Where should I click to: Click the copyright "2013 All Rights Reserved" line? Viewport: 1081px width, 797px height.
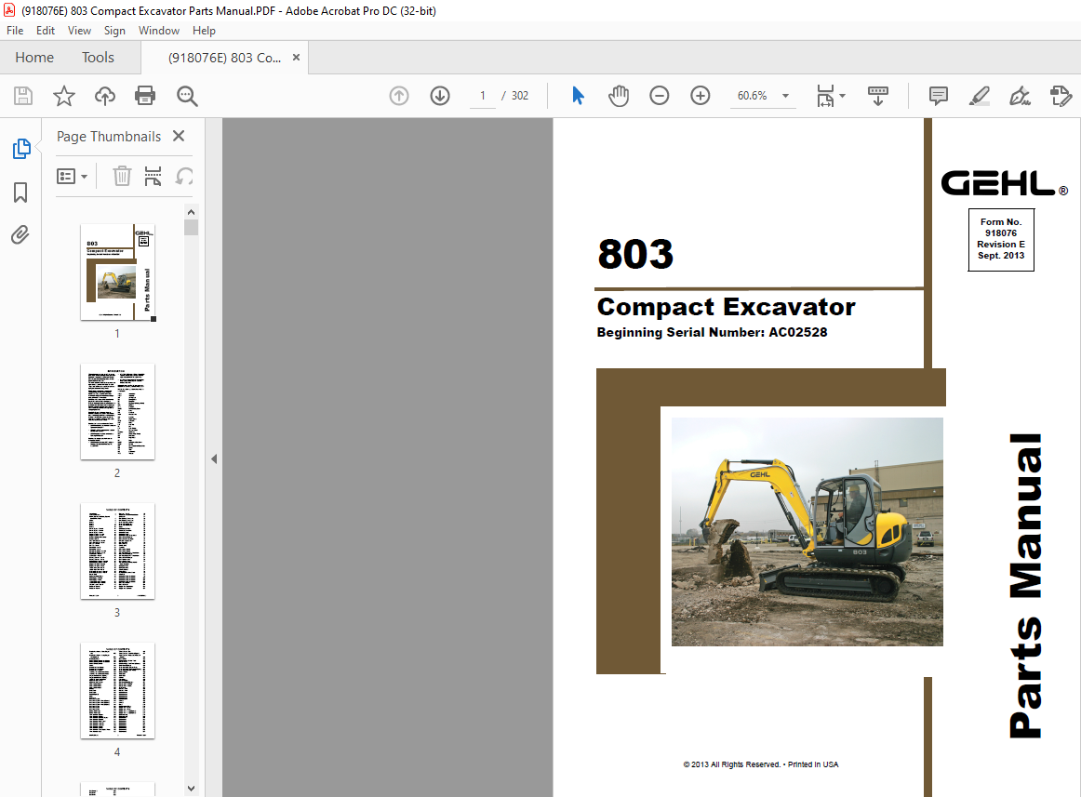pos(760,764)
